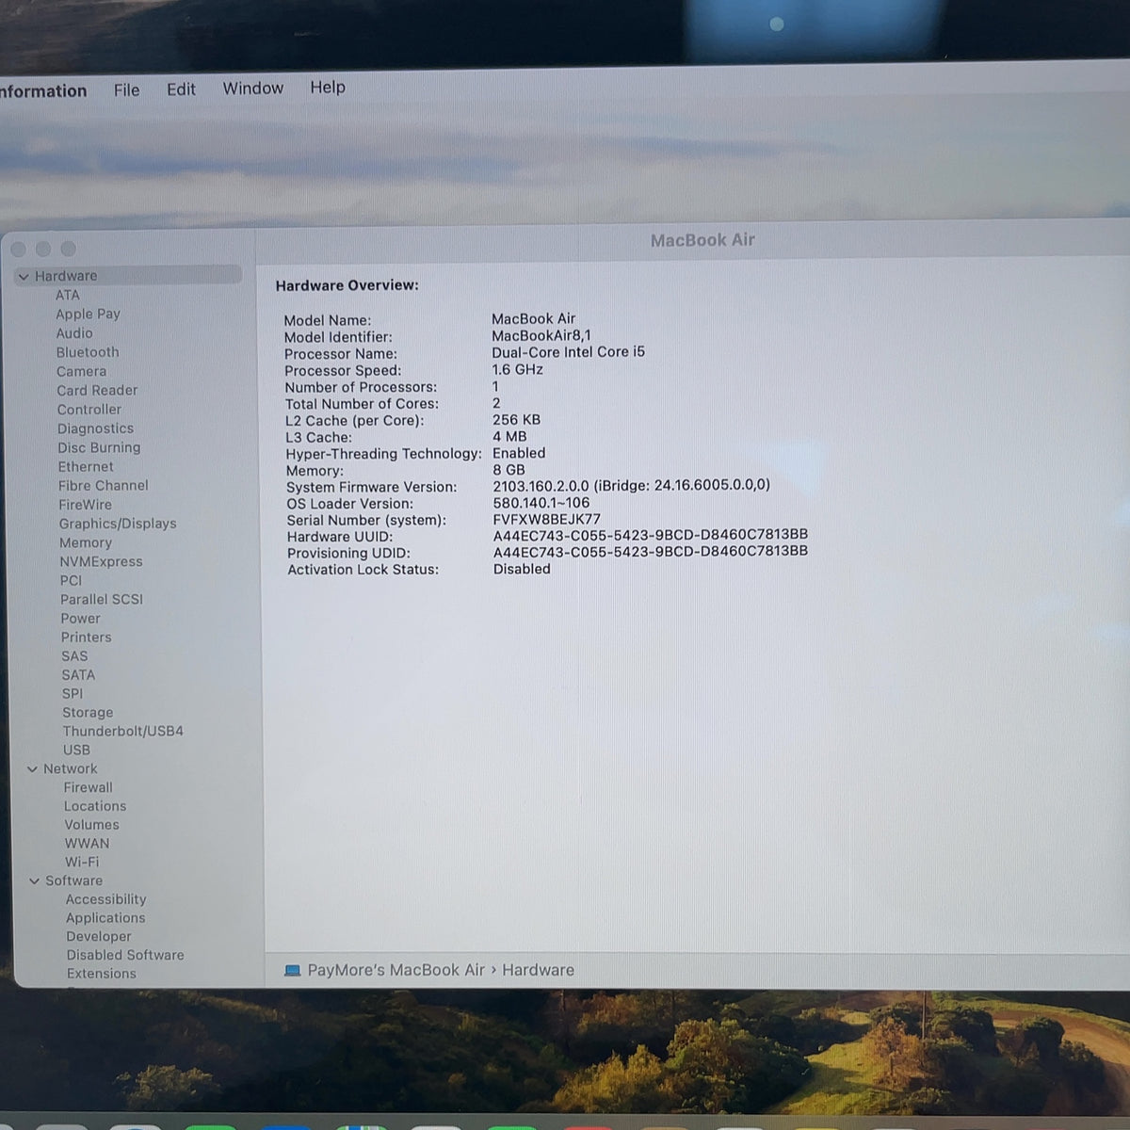Select Storage in the sidebar
1130x1130 pixels.
pos(88,713)
